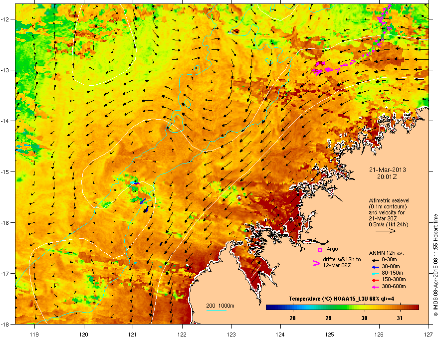
Task: Click the latitude axis label "-15"
Action: (x=5, y=171)
